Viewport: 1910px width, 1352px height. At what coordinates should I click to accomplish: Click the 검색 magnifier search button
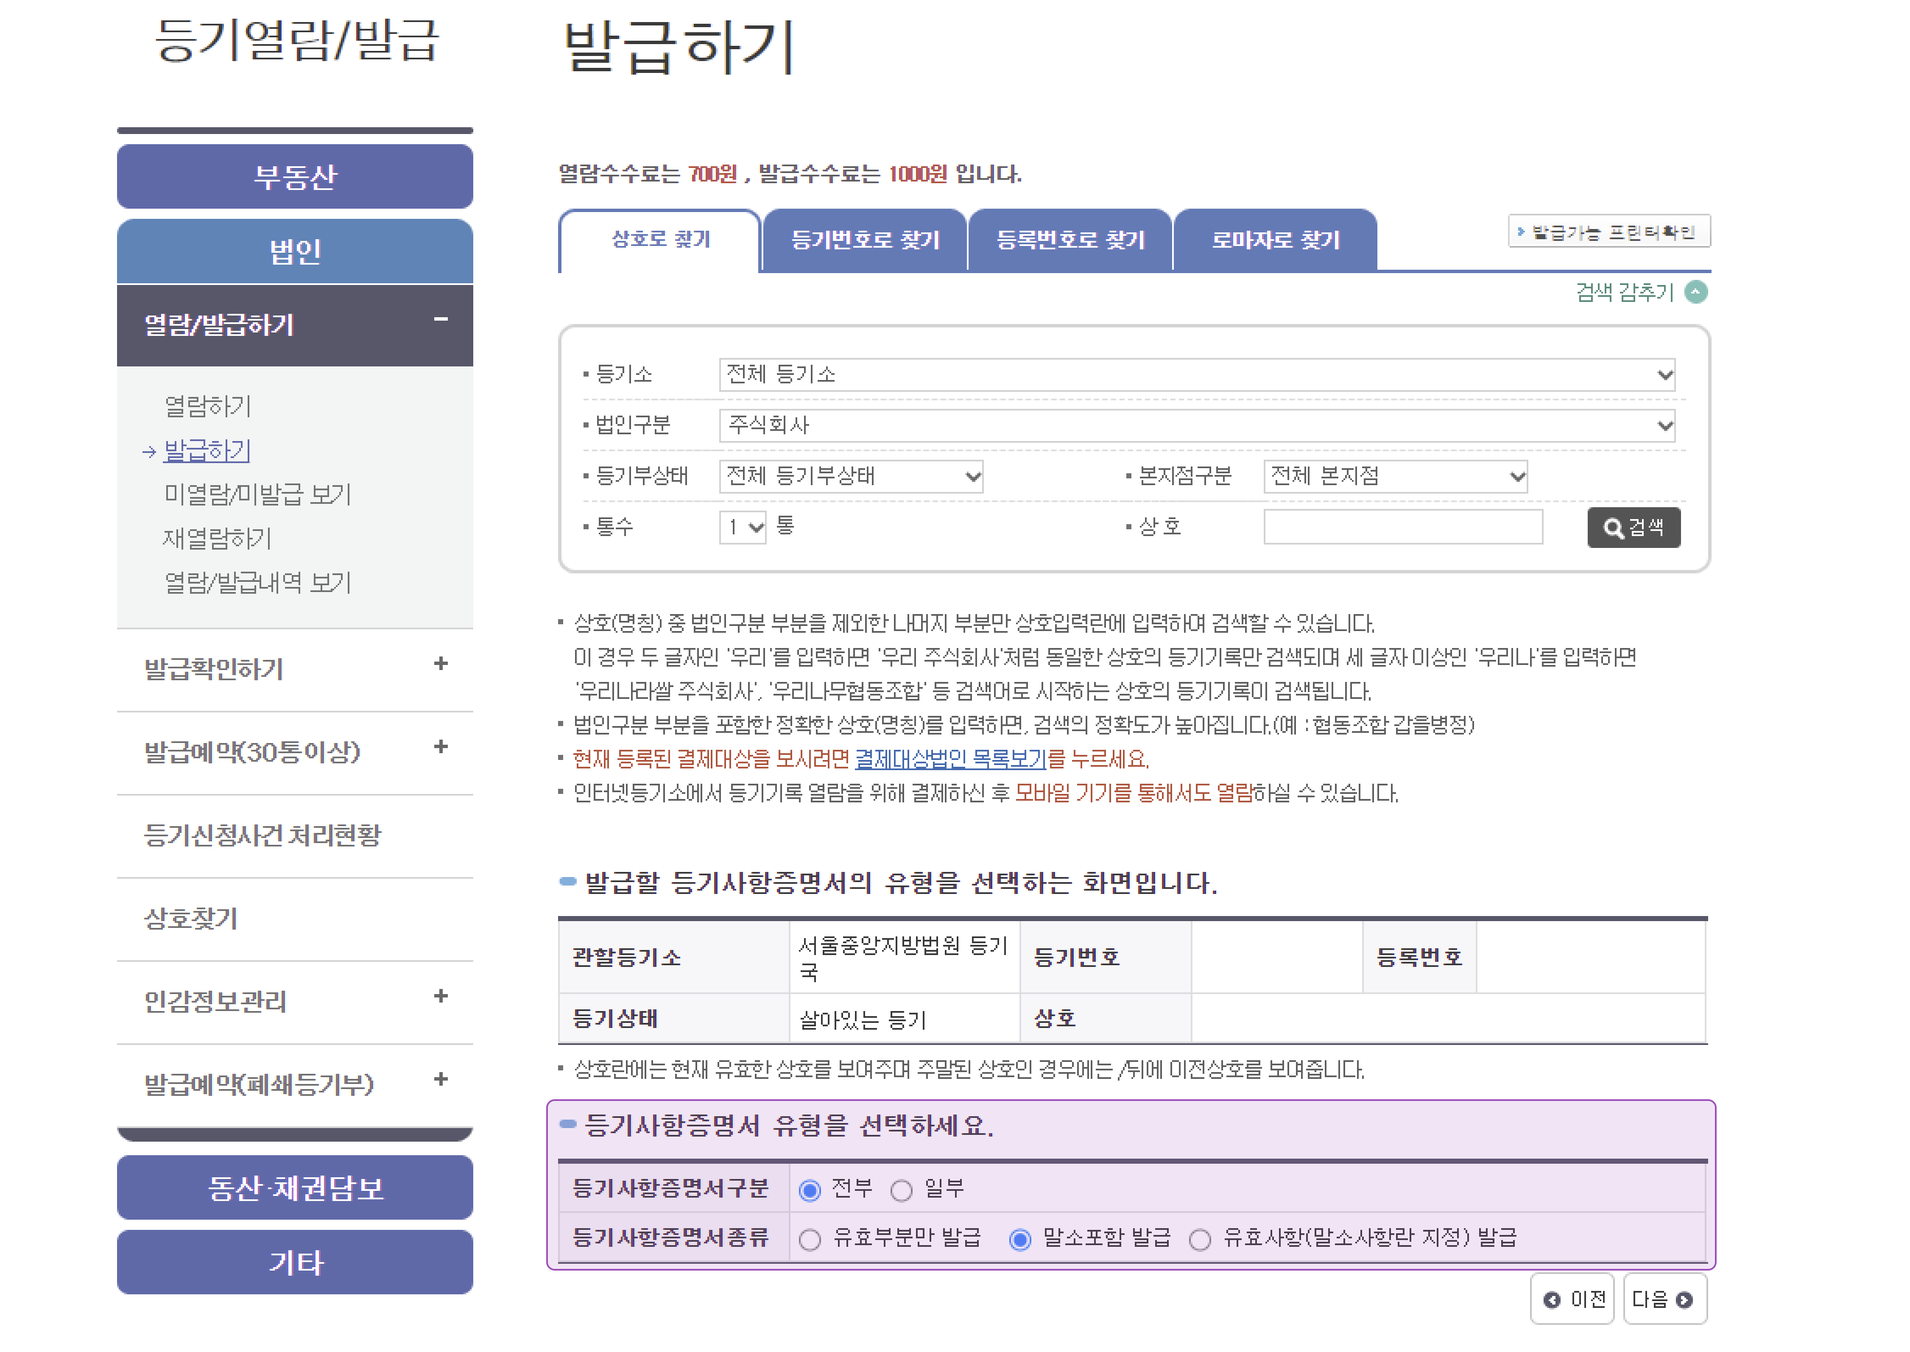point(1634,527)
